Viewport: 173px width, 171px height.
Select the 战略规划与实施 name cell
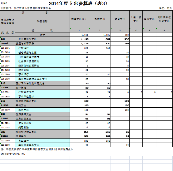pos(42,52)
